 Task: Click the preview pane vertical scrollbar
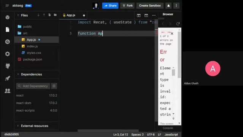point(179,54)
